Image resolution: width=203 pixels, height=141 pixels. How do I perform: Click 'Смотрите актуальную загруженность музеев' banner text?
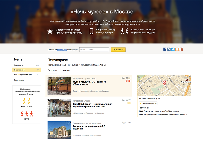pyautogui.click(x=143, y=31)
